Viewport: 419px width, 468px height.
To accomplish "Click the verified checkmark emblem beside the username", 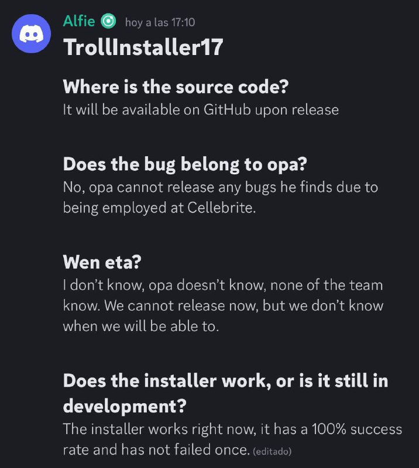I will click(x=107, y=21).
